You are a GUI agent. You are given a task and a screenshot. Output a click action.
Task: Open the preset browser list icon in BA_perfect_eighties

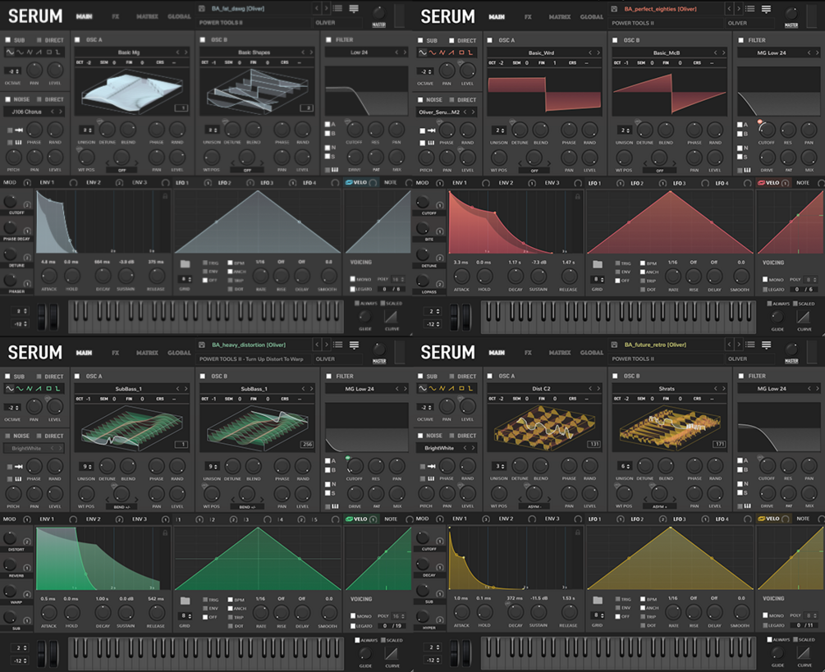coord(750,9)
